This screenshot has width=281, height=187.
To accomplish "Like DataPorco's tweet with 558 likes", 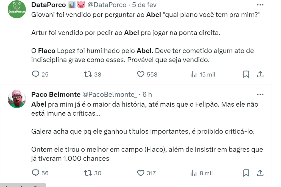I will click(x=141, y=74).
